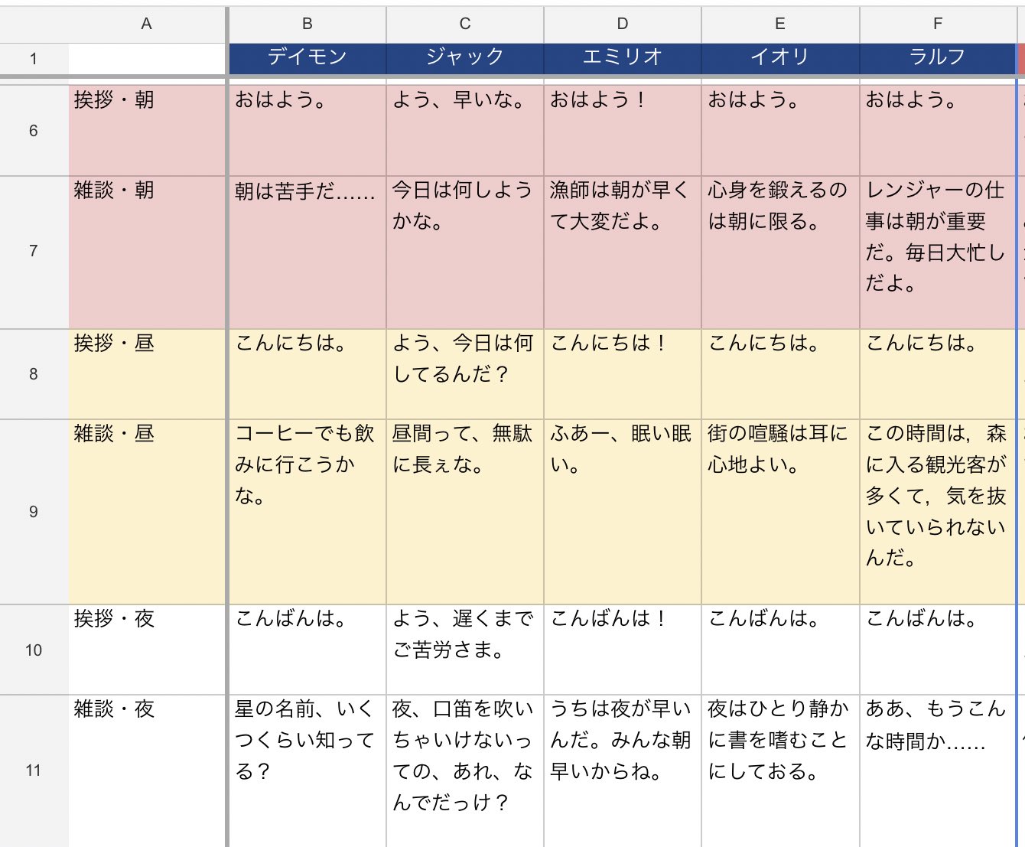This screenshot has height=847, width=1025.
Task: Select cell starting 夜、口笛を吹いちゃいけない
Action: 465,770
